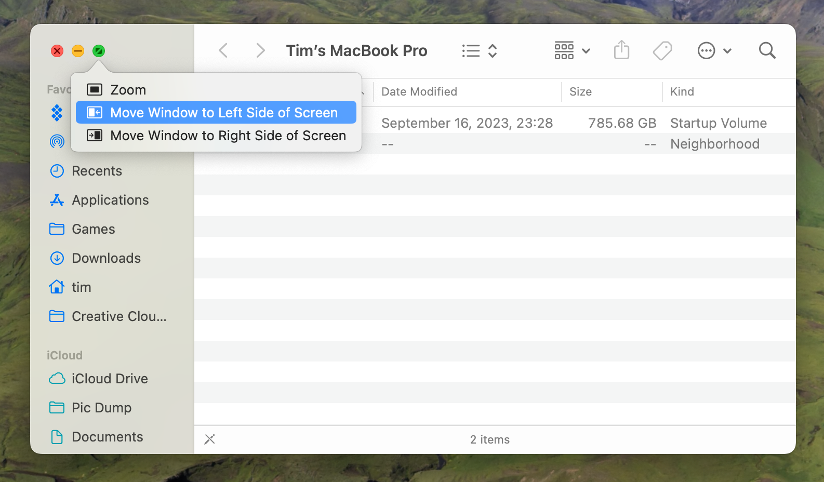Select Move Window to Right Side of Screen
The width and height of the screenshot is (824, 482).
click(228, 136)
